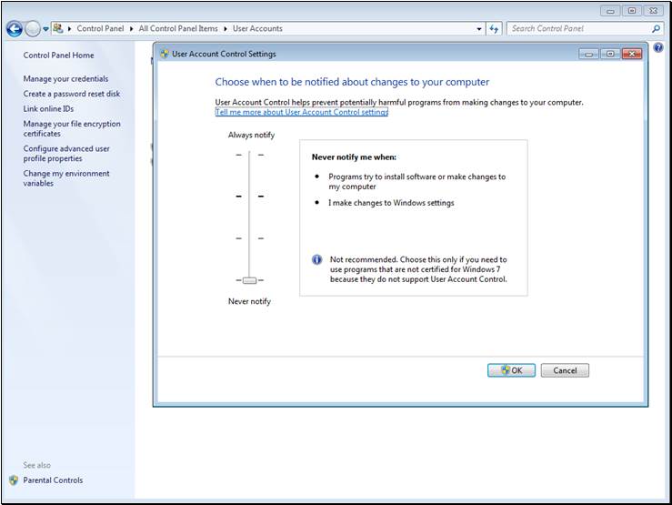Screen dimensions: 672x505
Task: Open the recent pages dropdown arrow
Action: [x=45, y=29]
